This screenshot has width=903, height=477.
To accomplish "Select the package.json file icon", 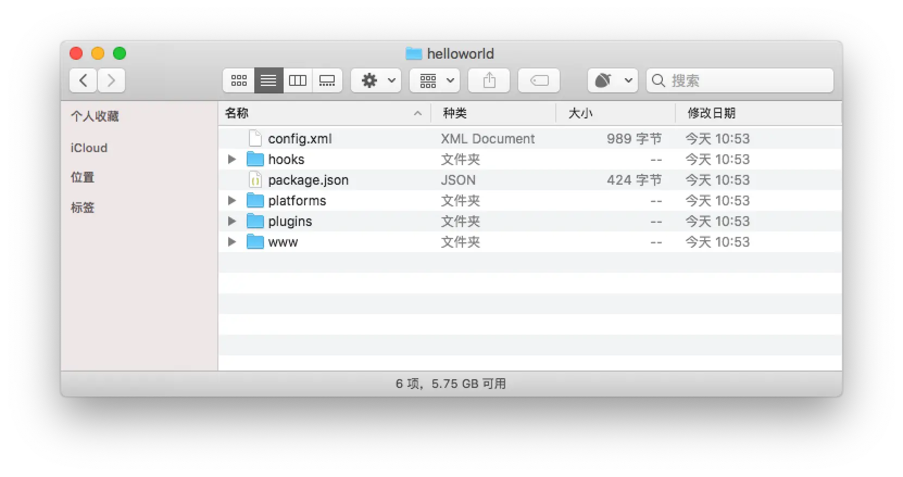I will point(255,180).
